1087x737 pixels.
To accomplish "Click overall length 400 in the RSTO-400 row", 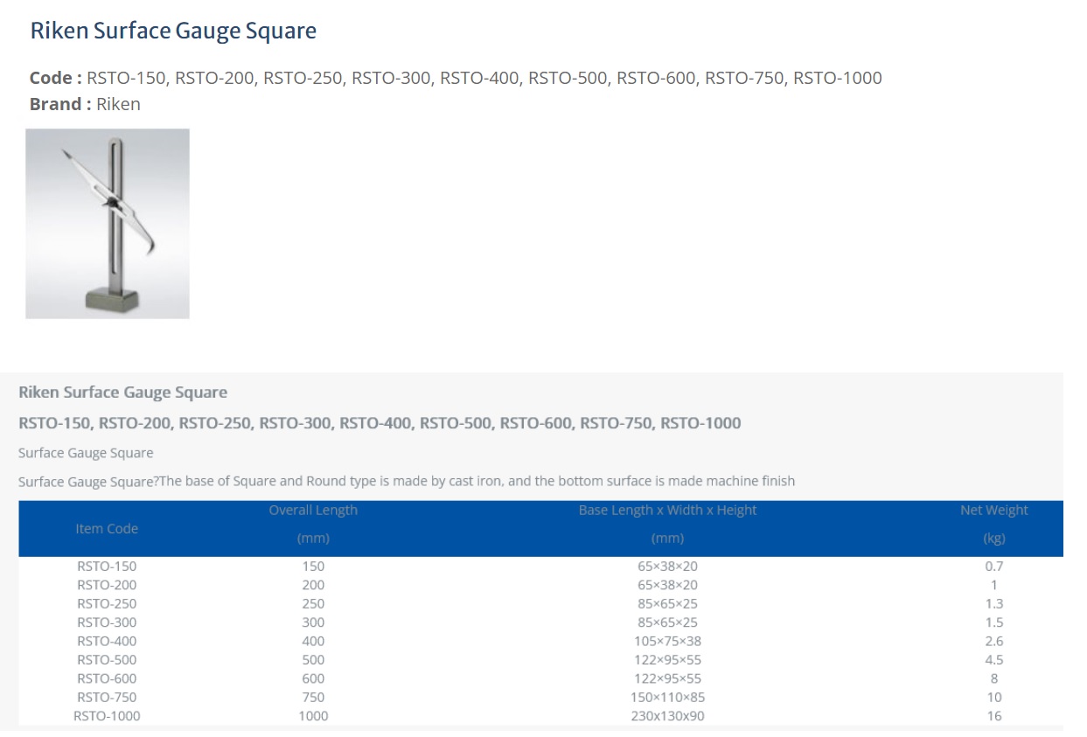I will pyautogui.click(x=313, y=641).
